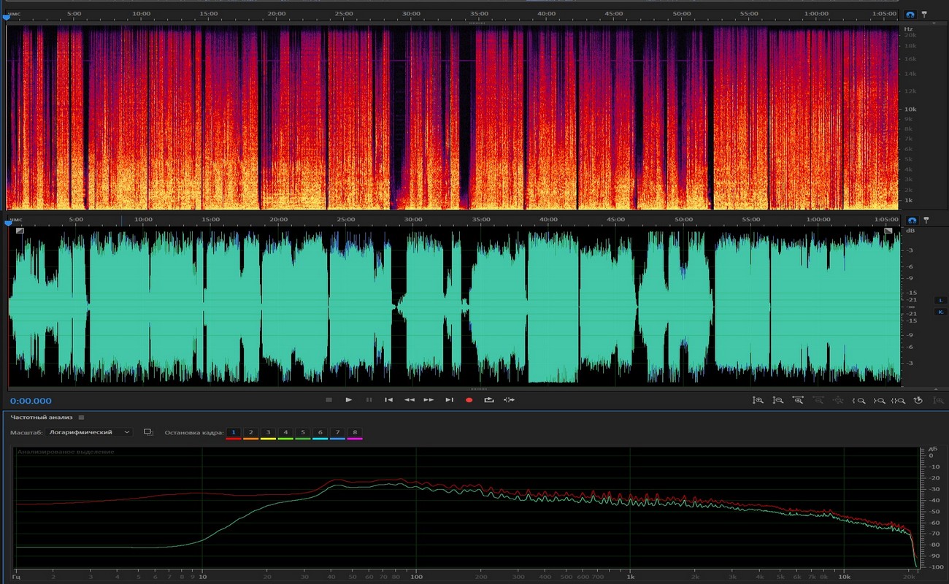Select the Частотный анализ panel tab
Viewport: 949px width, 584px height.
click(x=42, y=418)
